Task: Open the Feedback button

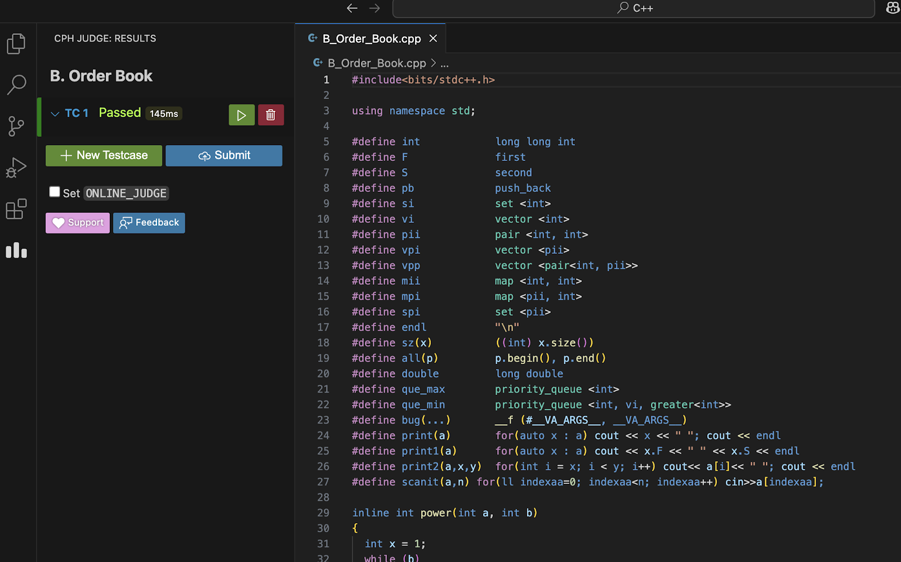Action: tap(149, 223)
